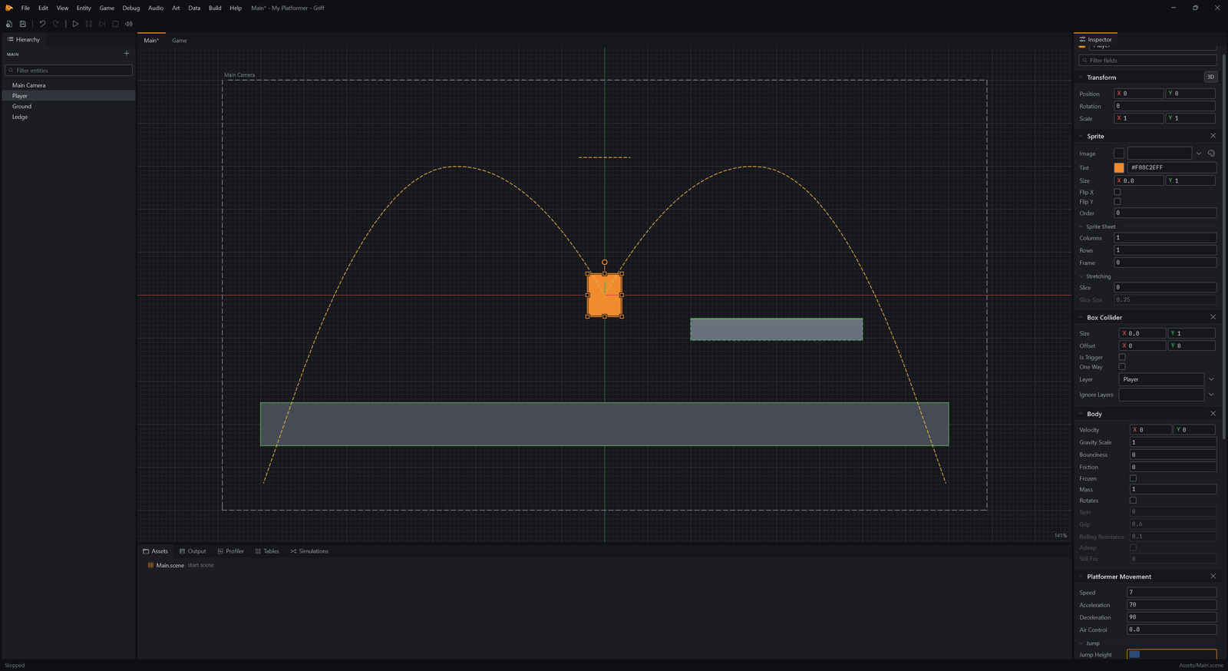The width and height of the screenshot is (1228, 671).
Task: Click the icon right of the Image dropdown
Action: pos(1211,154)
